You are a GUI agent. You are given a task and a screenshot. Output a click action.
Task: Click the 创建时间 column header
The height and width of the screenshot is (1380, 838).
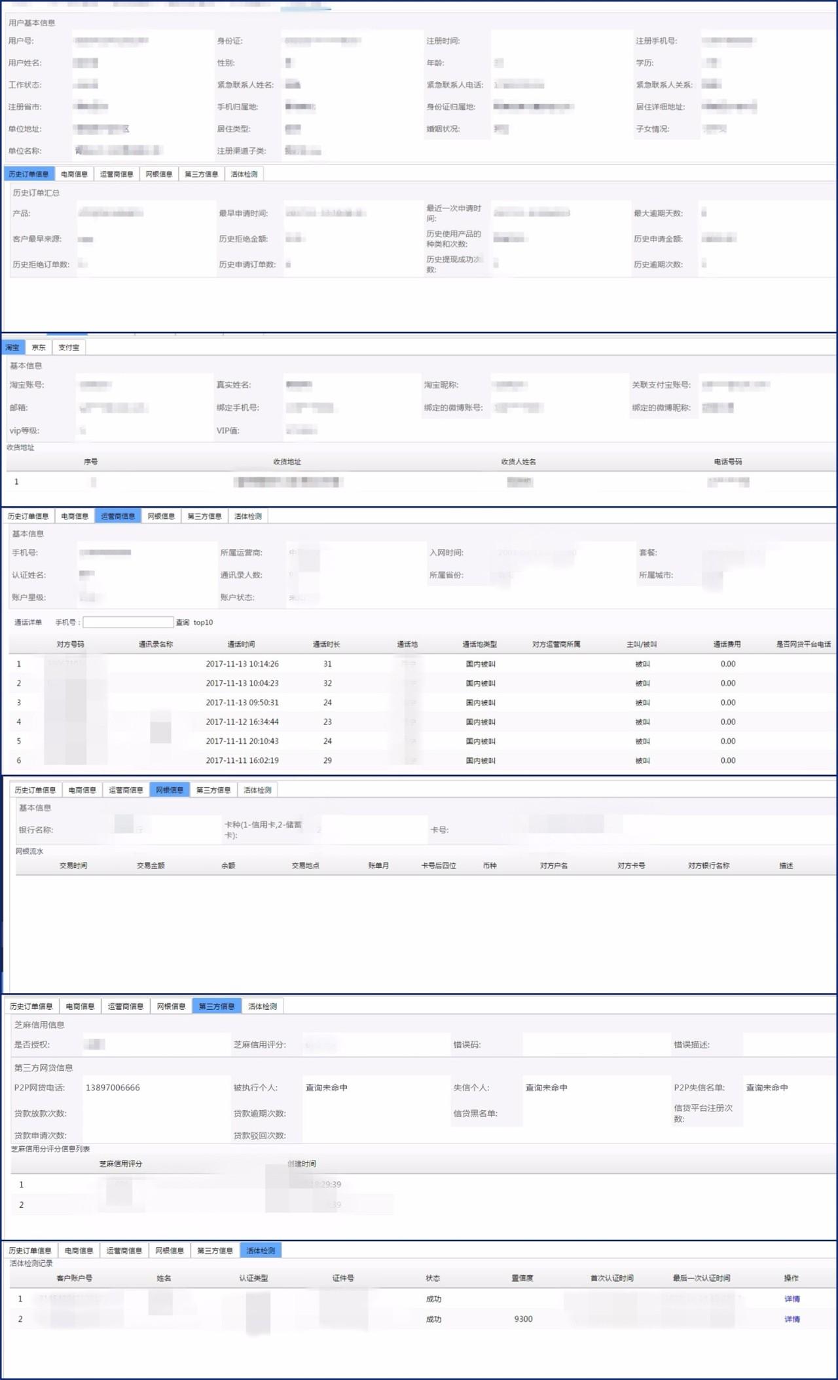pos(302,1164)
